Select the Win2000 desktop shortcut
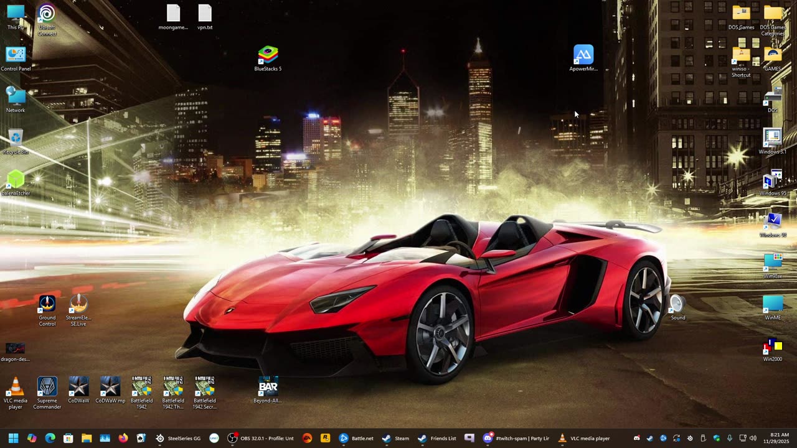797x448 pixels. (773, 350)
